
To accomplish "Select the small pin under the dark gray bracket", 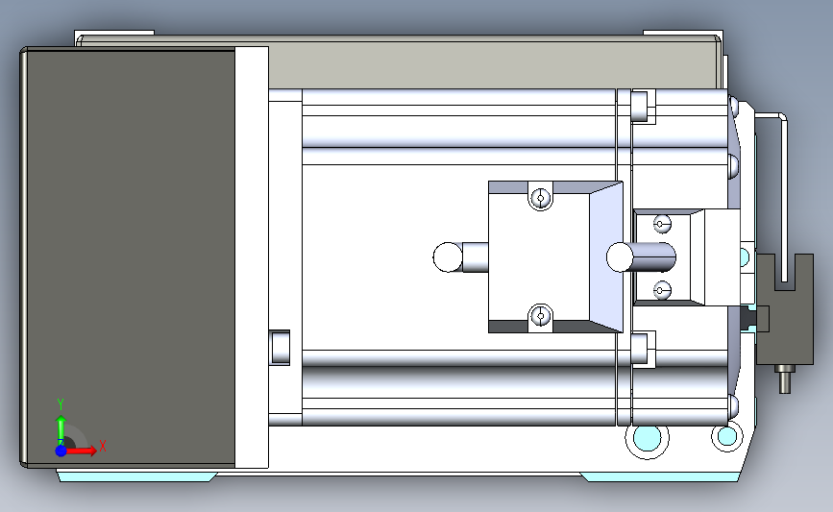I will (785, 378).
